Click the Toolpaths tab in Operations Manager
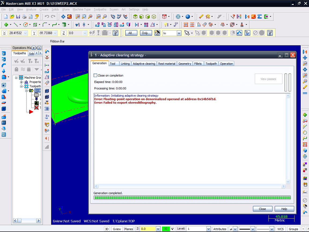 click(x=20, y=53)
